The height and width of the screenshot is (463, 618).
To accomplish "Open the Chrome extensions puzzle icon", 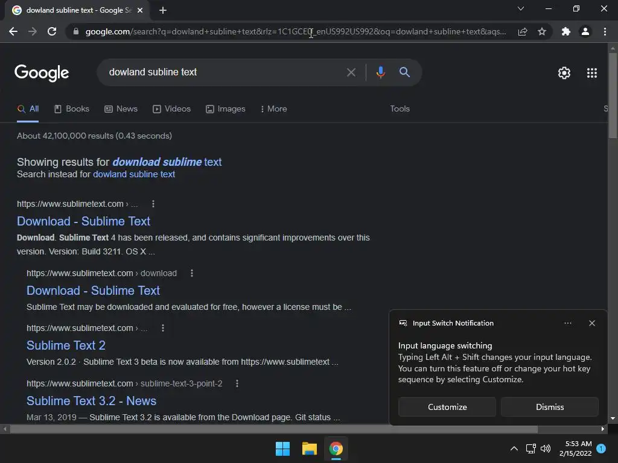I will tap(566, 31).
